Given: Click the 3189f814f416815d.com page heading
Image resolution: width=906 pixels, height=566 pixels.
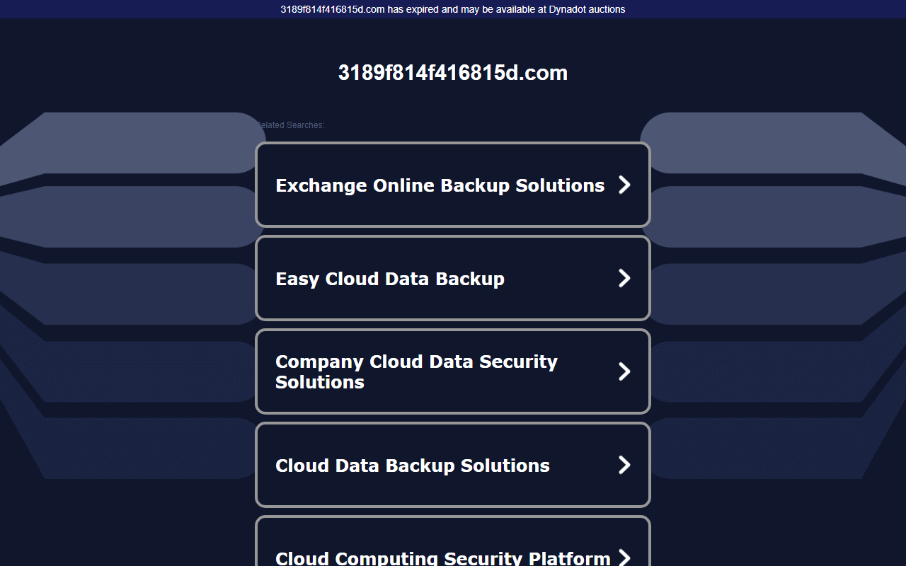Looking at the screenshot, I should pyautogui.click(x=453, y=73).
